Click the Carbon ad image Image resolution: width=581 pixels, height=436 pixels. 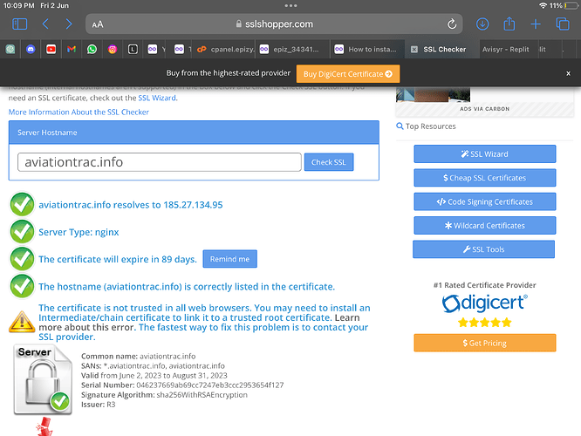(433, 94)
